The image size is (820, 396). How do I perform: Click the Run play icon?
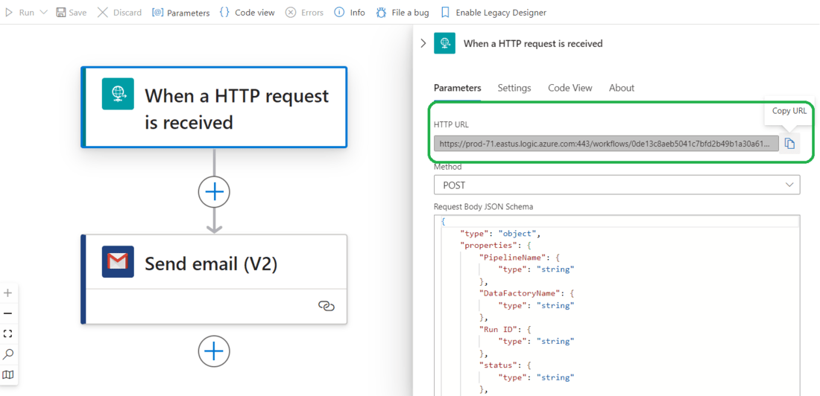click(x=8, y=13)
